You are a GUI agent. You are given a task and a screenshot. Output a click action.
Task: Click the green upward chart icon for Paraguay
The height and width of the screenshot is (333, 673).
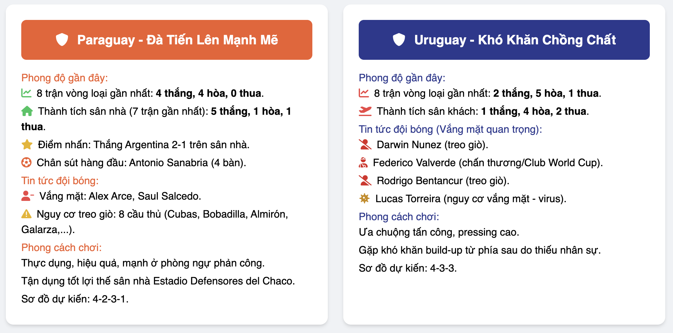26,93
